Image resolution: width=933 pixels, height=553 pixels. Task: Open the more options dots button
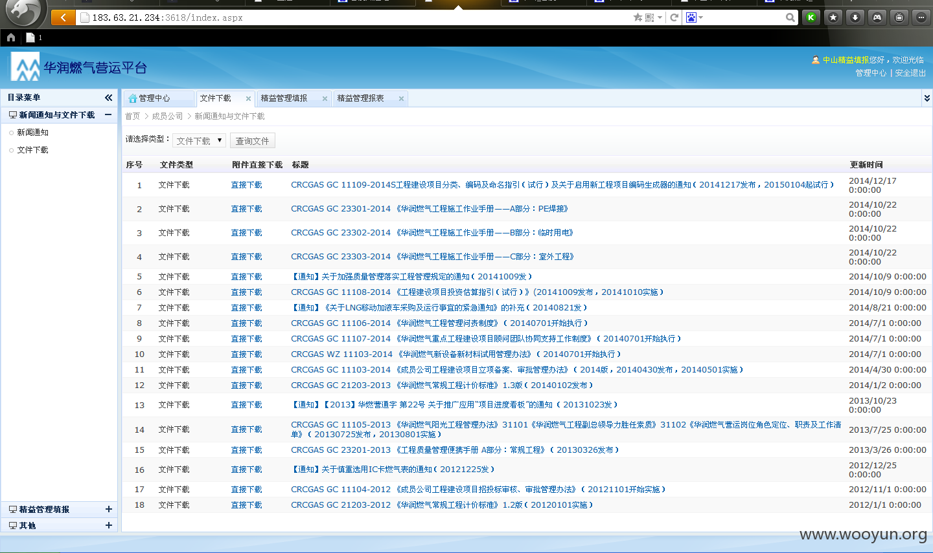coord(921,17)
